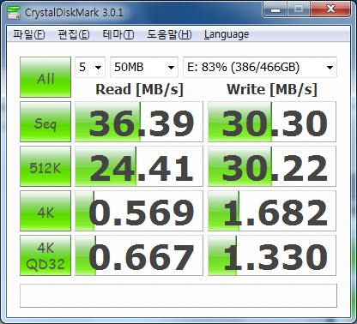Screen dimensions: 357x324
Task: Select 4K write result 1.682
Action: pyautogui.click(x=272, y=211)
